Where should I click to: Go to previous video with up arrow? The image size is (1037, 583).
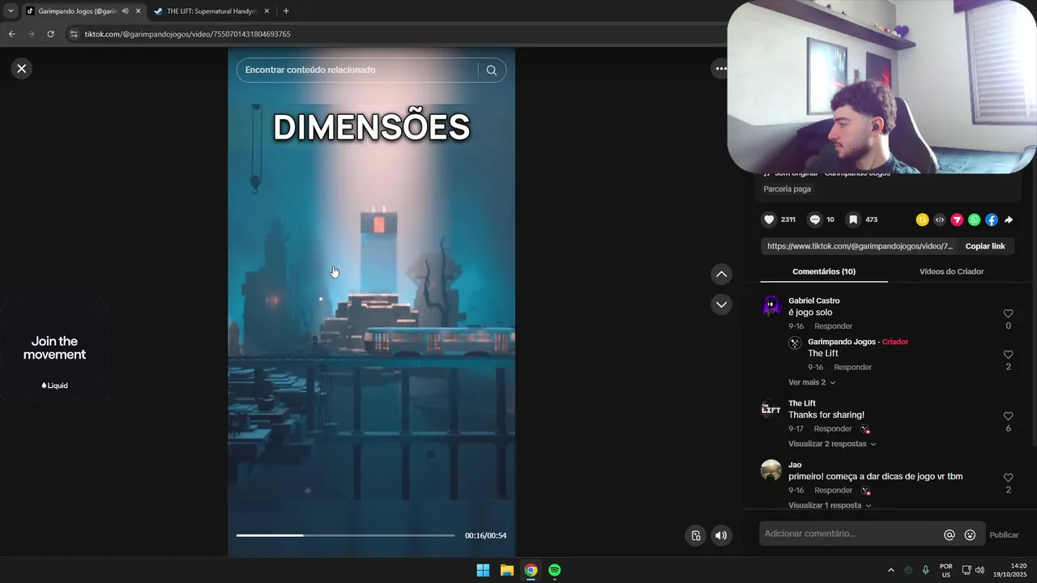point(721,274)
